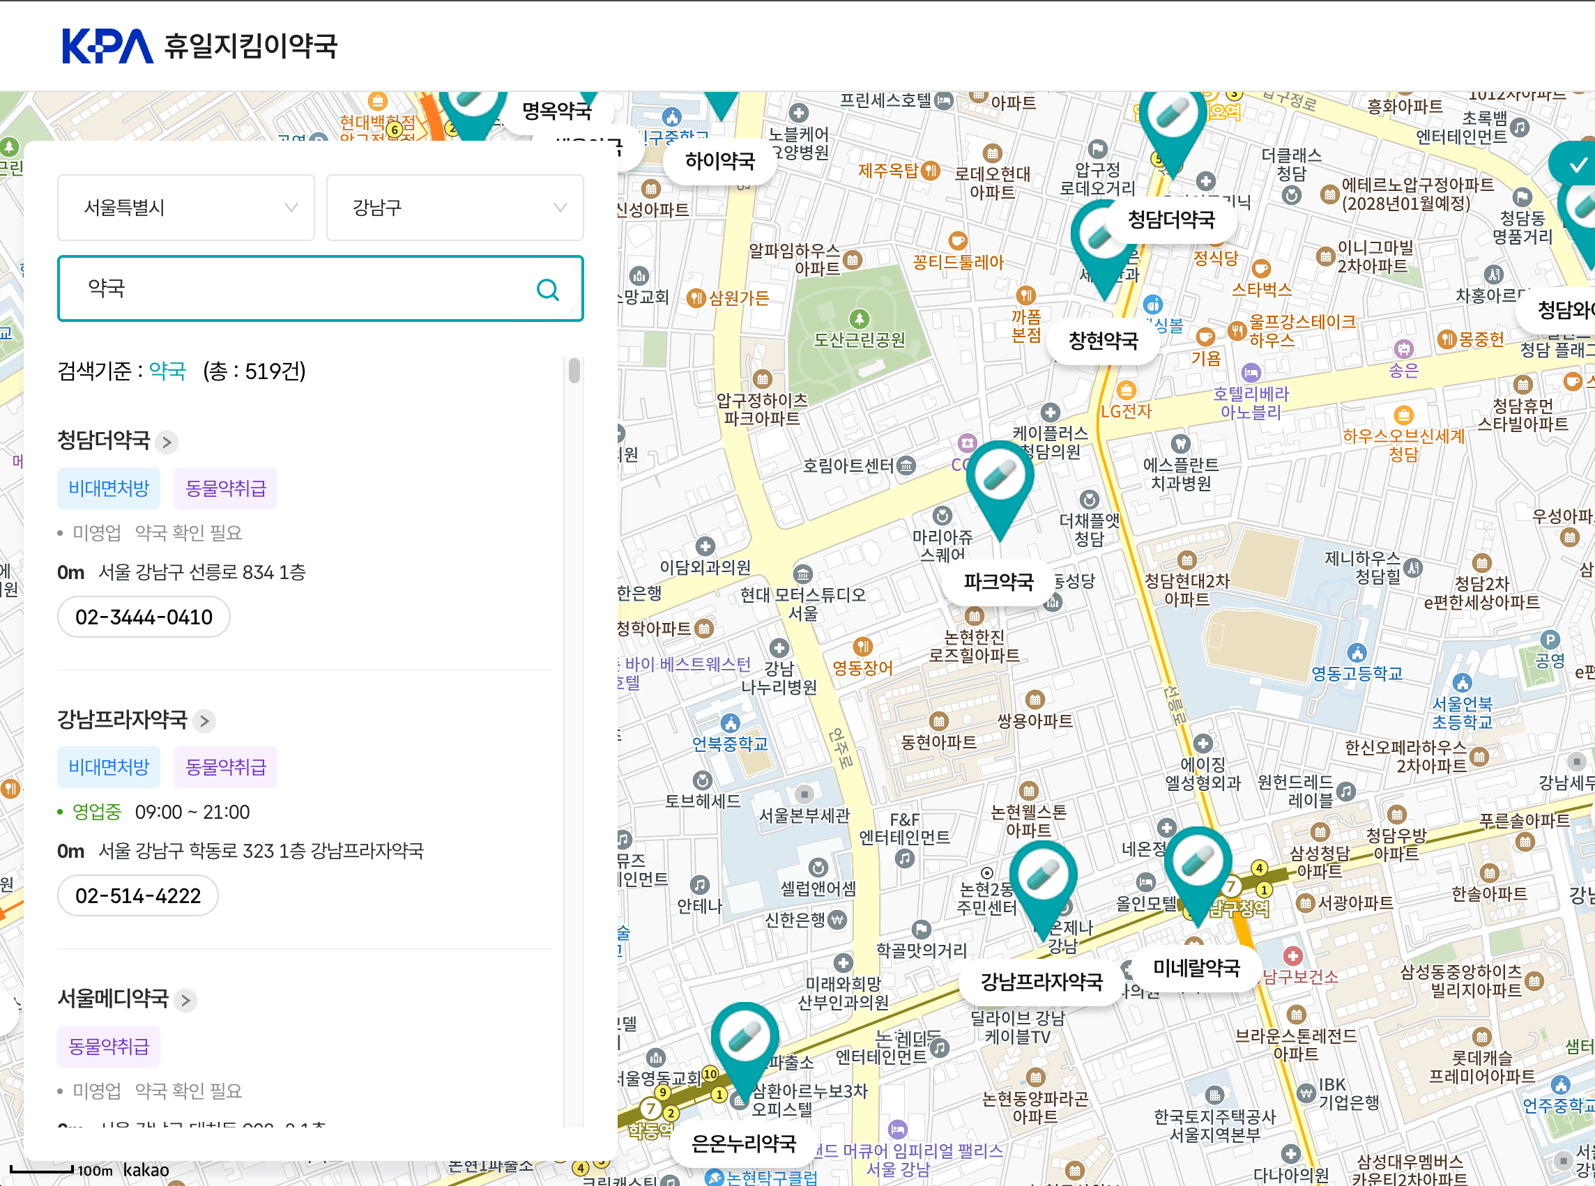Select the 동물약취급 tag under 강남프라자약국
1595x1186 pixels.
225,767
